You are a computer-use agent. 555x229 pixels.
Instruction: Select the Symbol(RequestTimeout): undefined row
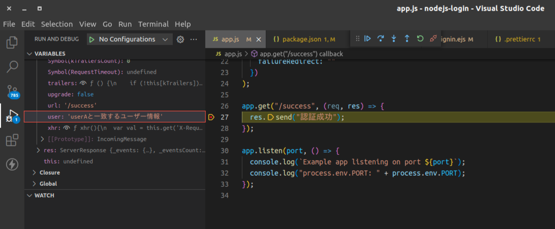(115, 72)
